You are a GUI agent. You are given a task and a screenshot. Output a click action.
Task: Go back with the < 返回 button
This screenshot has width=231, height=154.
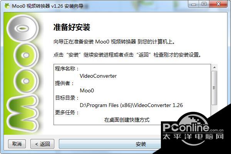(42, 144)
